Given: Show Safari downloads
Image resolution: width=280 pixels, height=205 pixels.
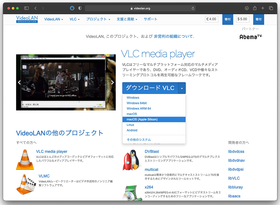Looking at the screenshot, I should (247, 8).
